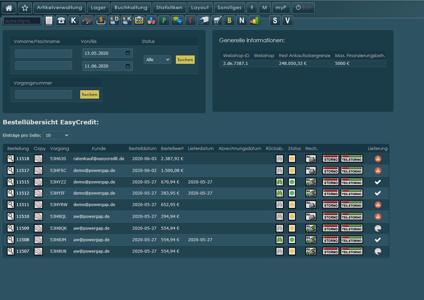This screenshot has height=300, width=424.
Task: Open the Lager menu
Action: click(x=98, y=8)
